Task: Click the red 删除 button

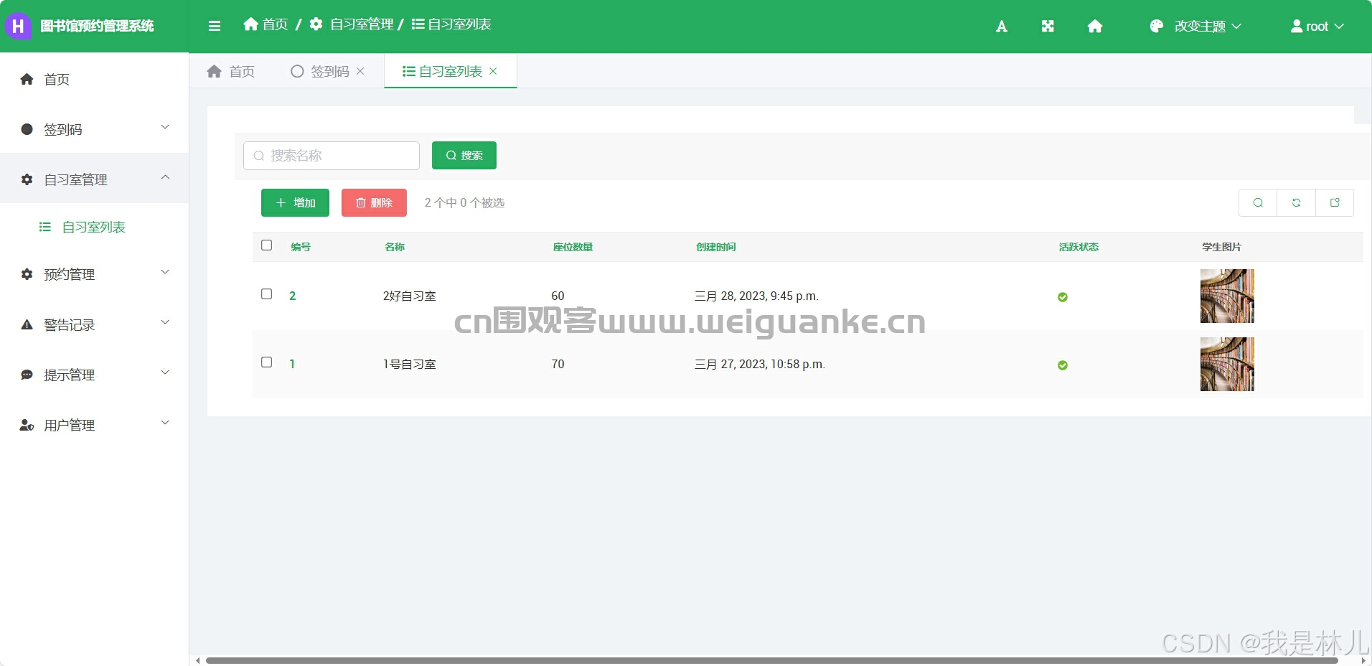Action: point(374,202)
